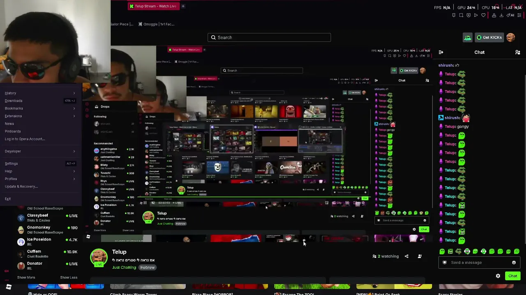
Task: Click the Chat panel heading
Action: pyautogui.click(x=480, y=52)
